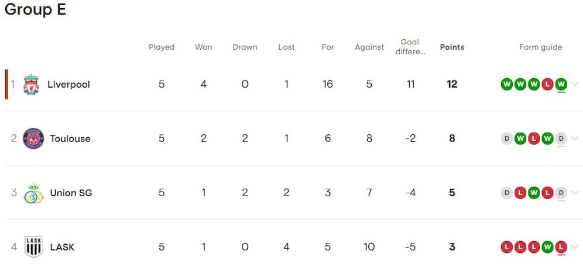The width and height of the screenshot is (583, 264).
Task: Click LASK's green win form badge
Action: (547, 247)
